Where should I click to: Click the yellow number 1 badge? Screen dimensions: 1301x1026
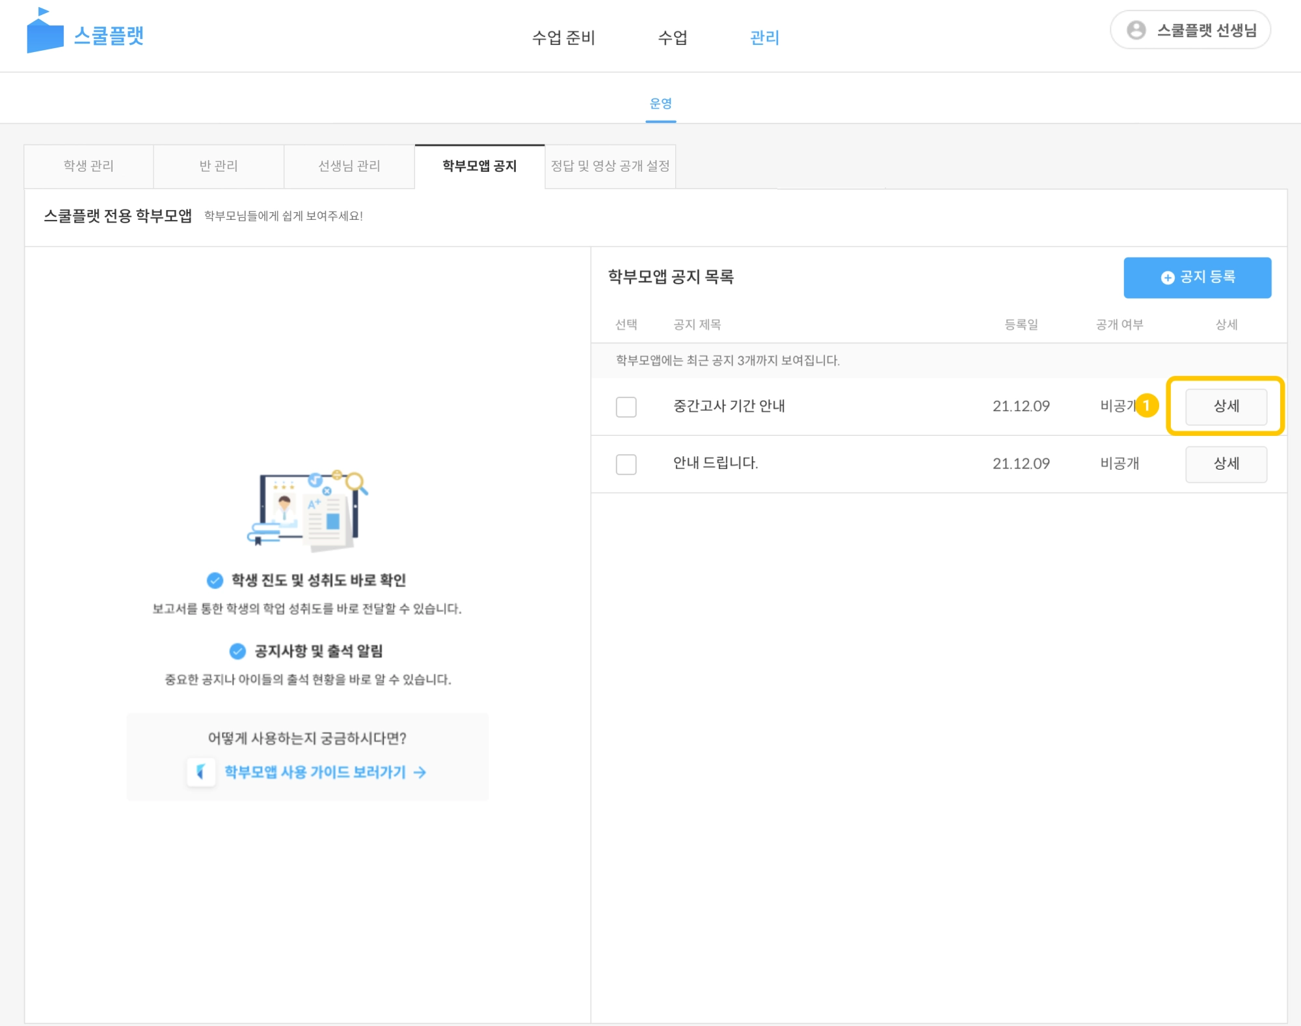pos(1146,405)
